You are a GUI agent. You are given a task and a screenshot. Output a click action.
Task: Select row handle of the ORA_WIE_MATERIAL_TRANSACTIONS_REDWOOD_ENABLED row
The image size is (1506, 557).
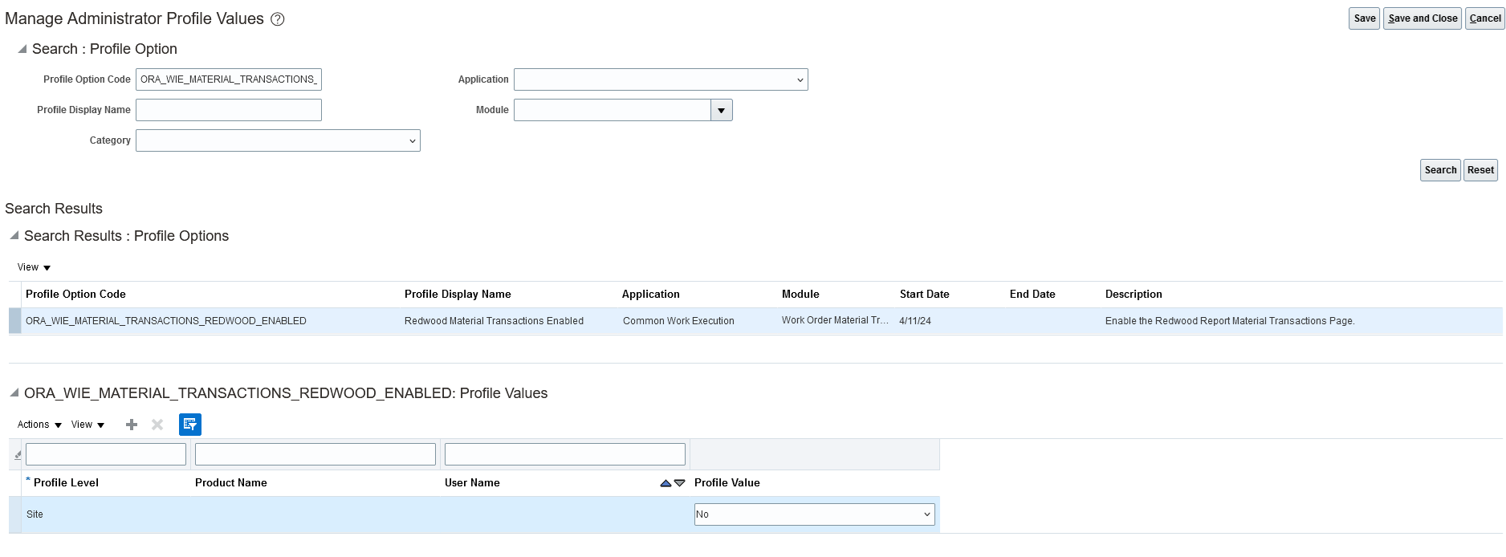pos(15,321)
